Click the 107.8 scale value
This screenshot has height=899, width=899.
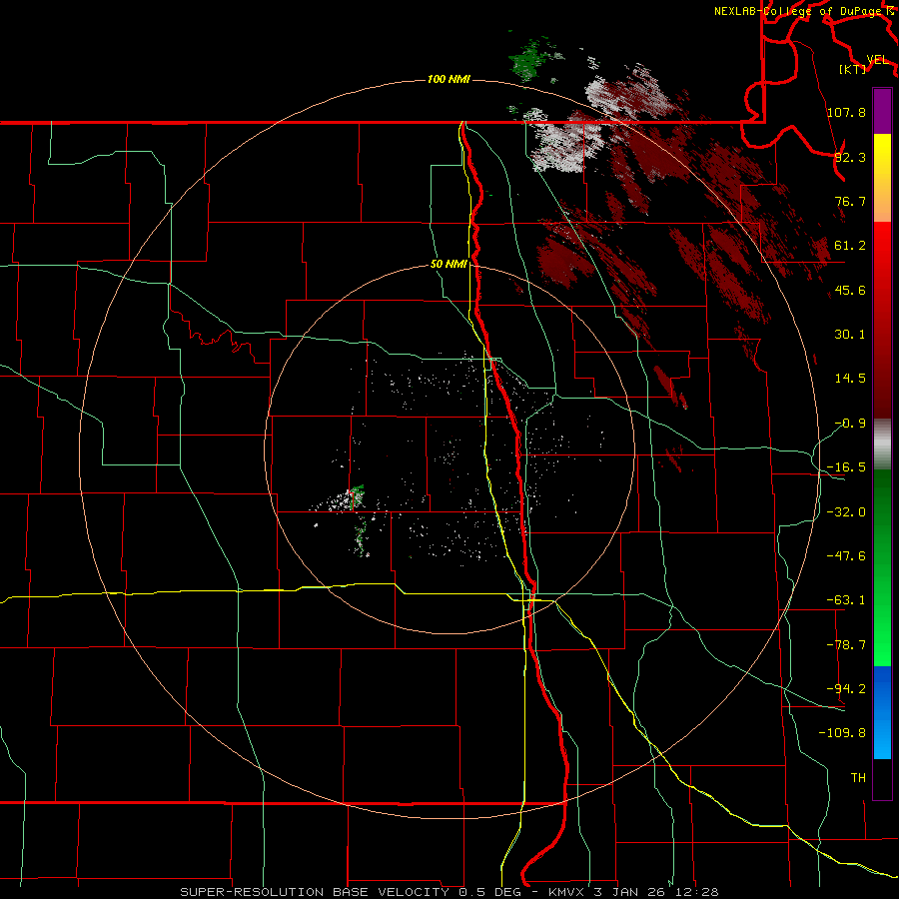[846, 112]
